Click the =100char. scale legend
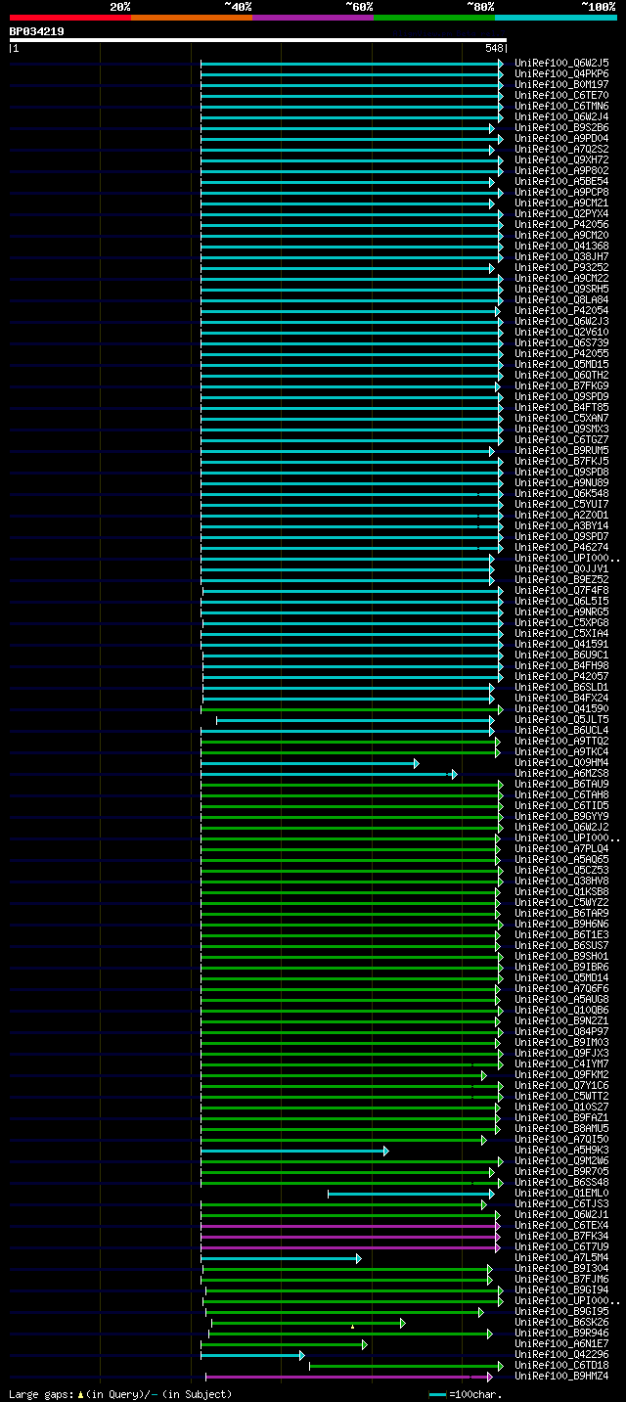626x1402 pixels. tap(465, 1394)
